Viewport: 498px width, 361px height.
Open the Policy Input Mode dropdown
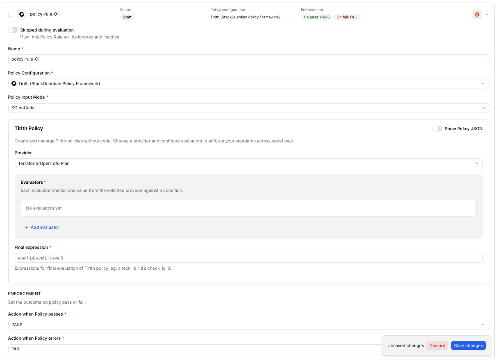tap(249, 108)
